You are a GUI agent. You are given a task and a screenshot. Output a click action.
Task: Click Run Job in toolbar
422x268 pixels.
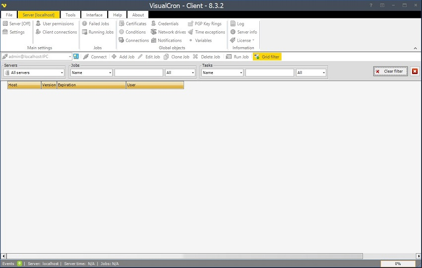tap(238, 57)
